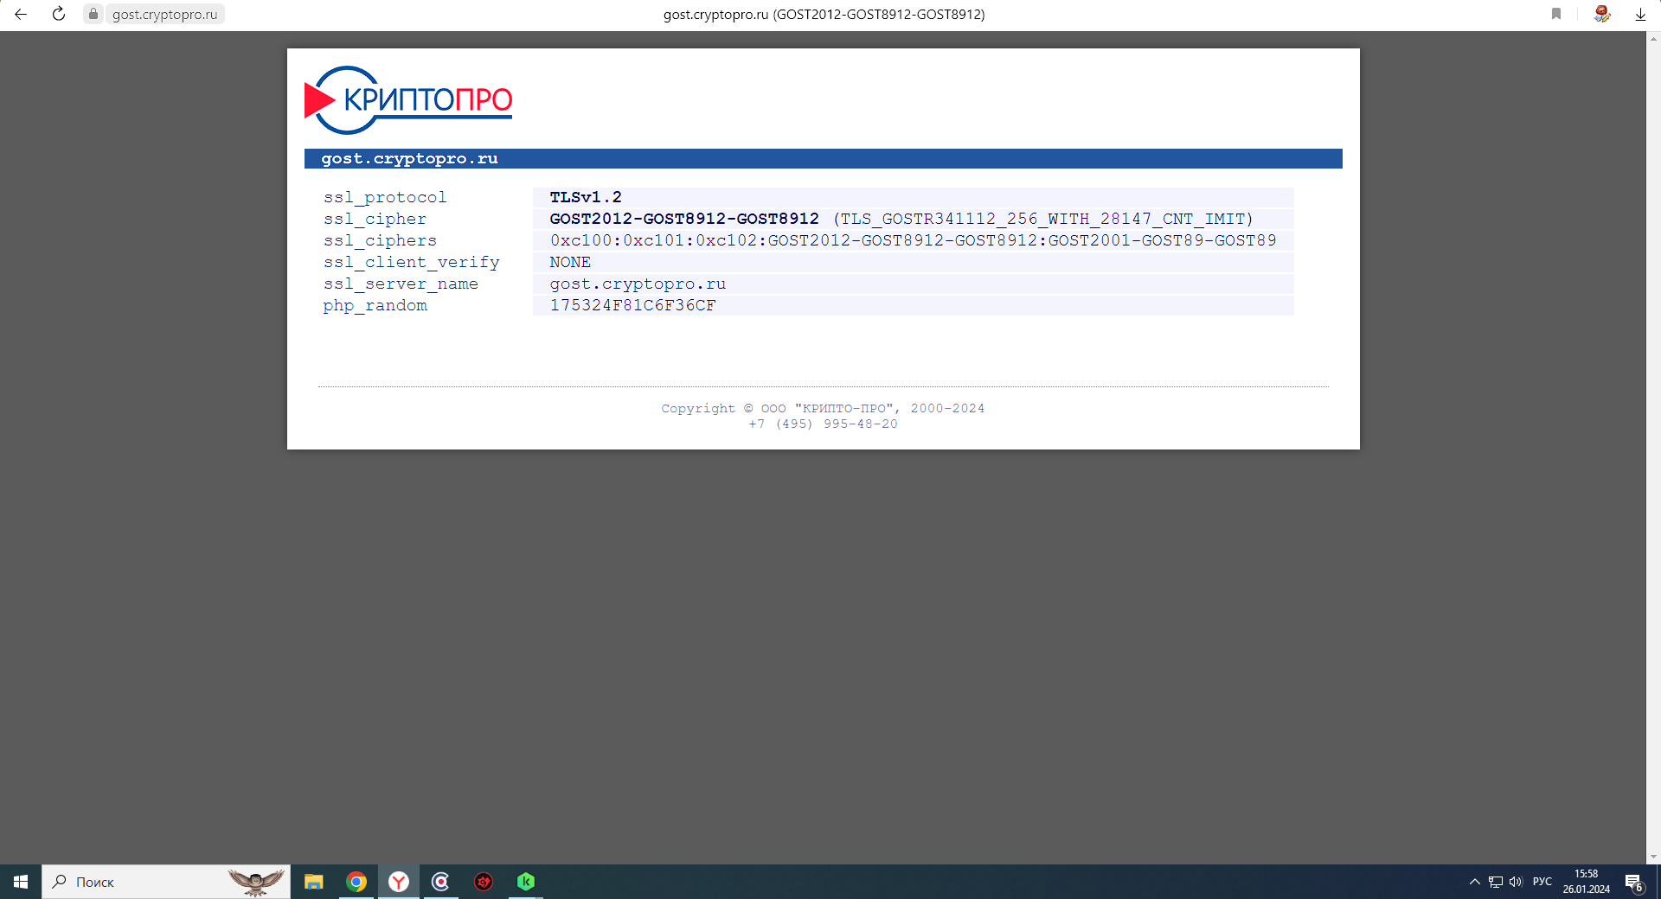Select the 0xc100:0xc101 ciphers list value
The width and height of the screenshot is (1661, 899).
click(913, 240)
